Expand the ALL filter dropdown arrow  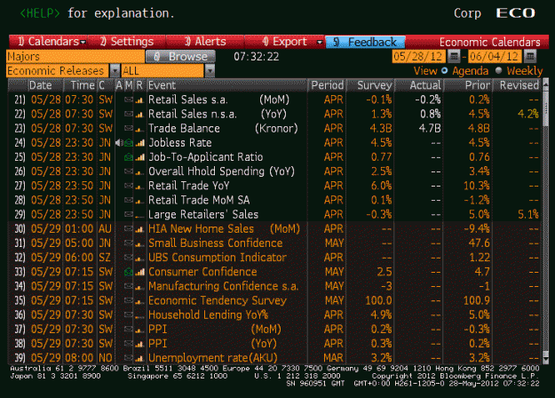(x=210, y=71)
